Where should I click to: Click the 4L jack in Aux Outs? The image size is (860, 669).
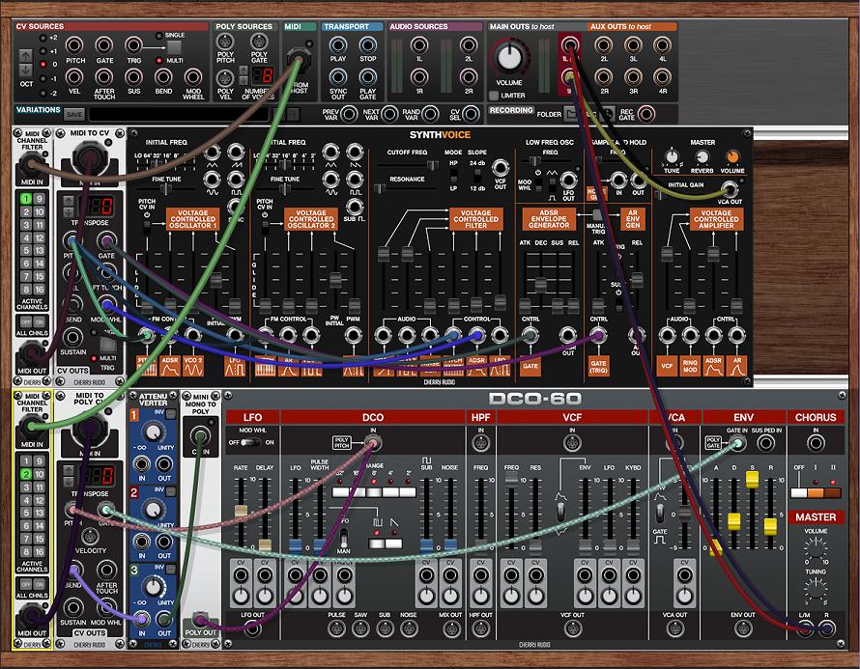662,45
